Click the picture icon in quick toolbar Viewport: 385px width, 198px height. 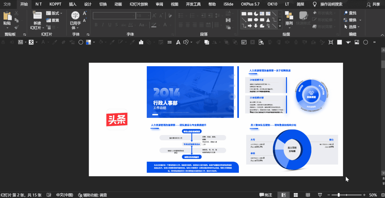(356, 42)
